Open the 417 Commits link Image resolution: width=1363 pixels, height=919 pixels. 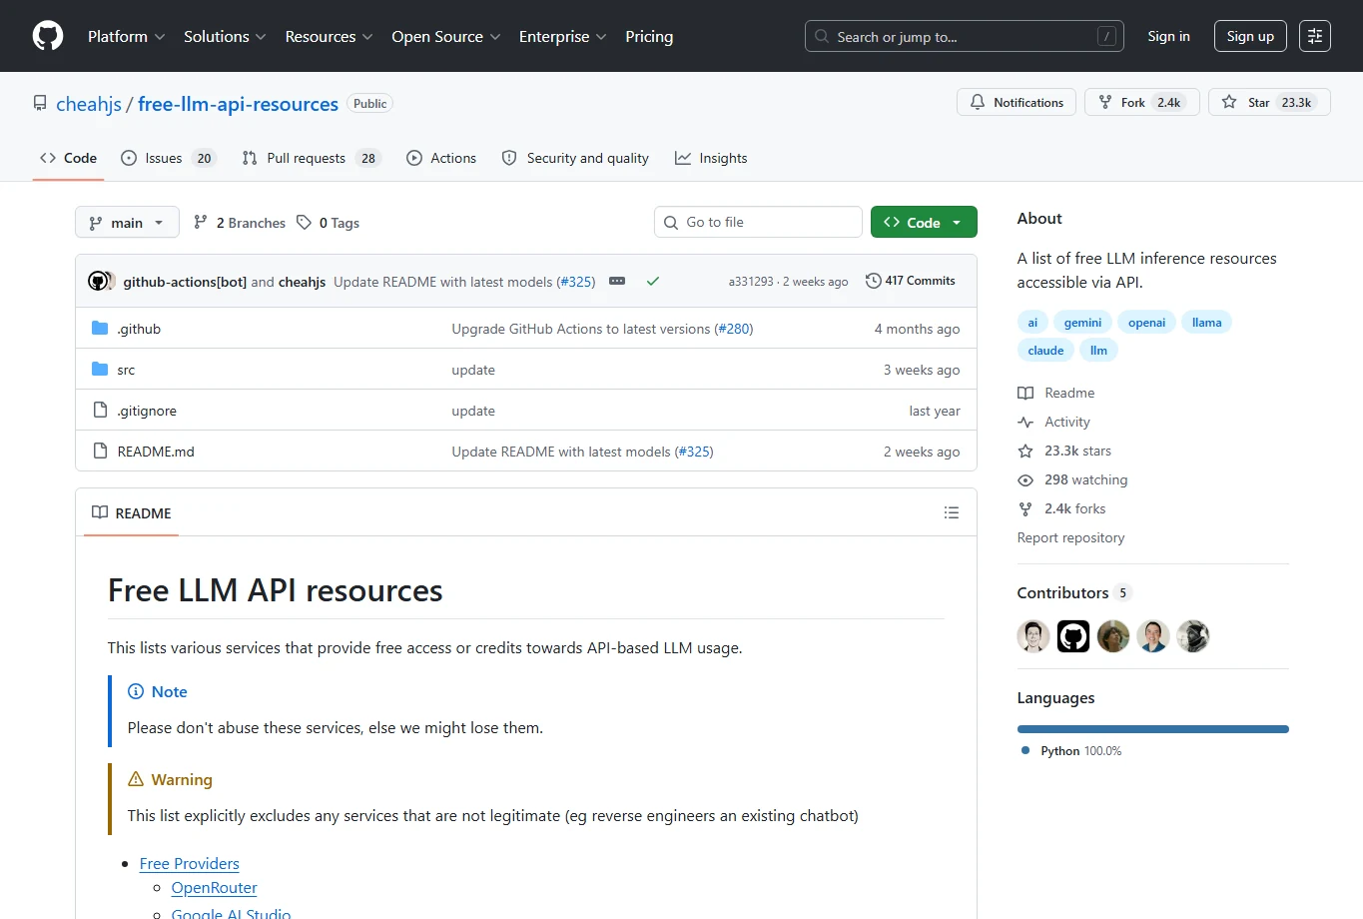[910, 281]
